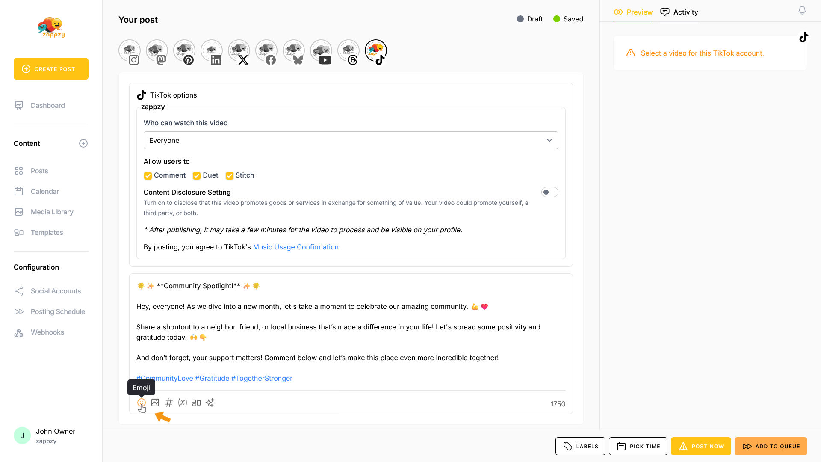Open Media Library in the sidebar
The width and height of the screenshot is (821, 462).
[x=52, y=212]
